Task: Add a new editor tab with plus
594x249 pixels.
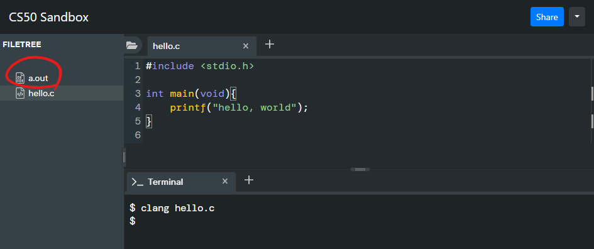Action: tap(270, 45)
